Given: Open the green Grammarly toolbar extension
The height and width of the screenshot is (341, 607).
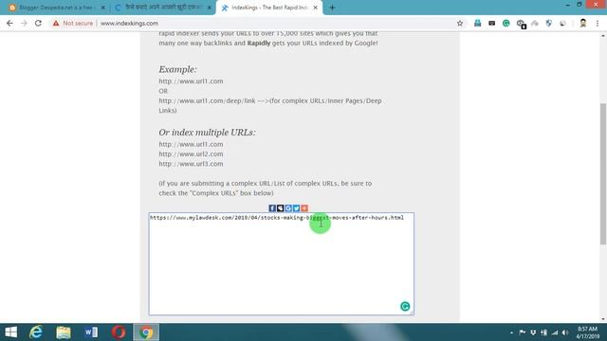Looking at the screenshot, I should pos(506,23).
